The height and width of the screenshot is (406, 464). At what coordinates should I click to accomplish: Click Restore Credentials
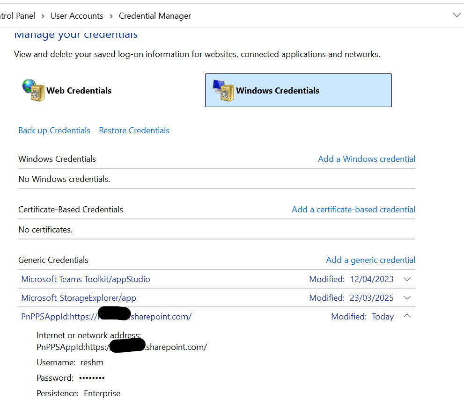(134, 130)
